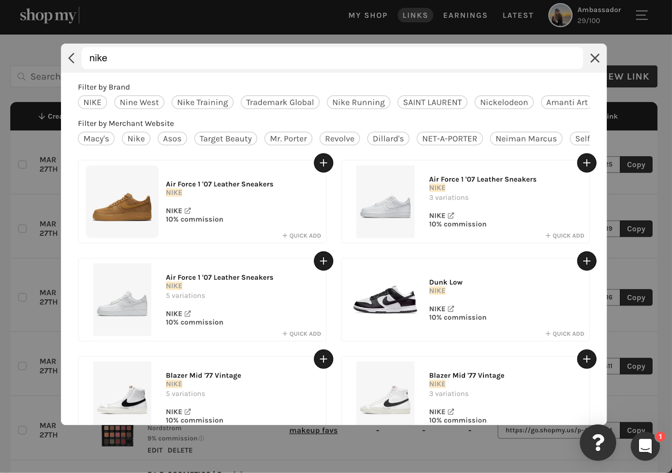Filter by merchant Target Beauty
The height and width of the screenshot is (473, 672).
click(226, 139)
